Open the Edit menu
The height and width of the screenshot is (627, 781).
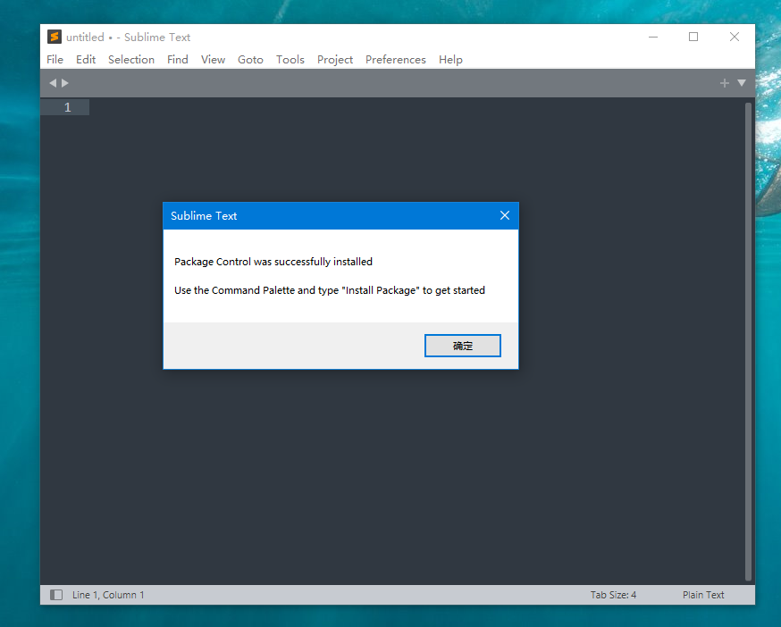86,59
